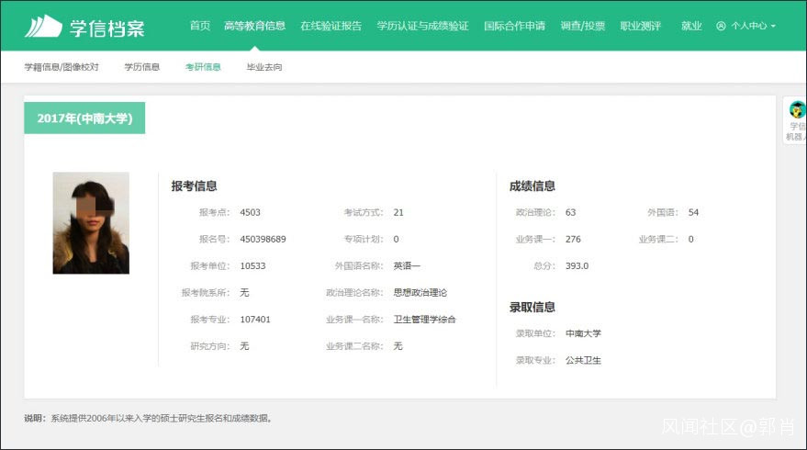Click the 录取信息 section heading
This screenshot has width=807, height=450.
pos(532,307)
